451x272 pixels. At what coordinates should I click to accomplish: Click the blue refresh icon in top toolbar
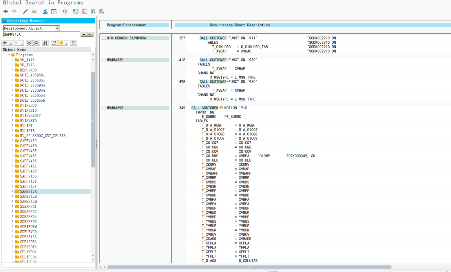click(65, 11)
